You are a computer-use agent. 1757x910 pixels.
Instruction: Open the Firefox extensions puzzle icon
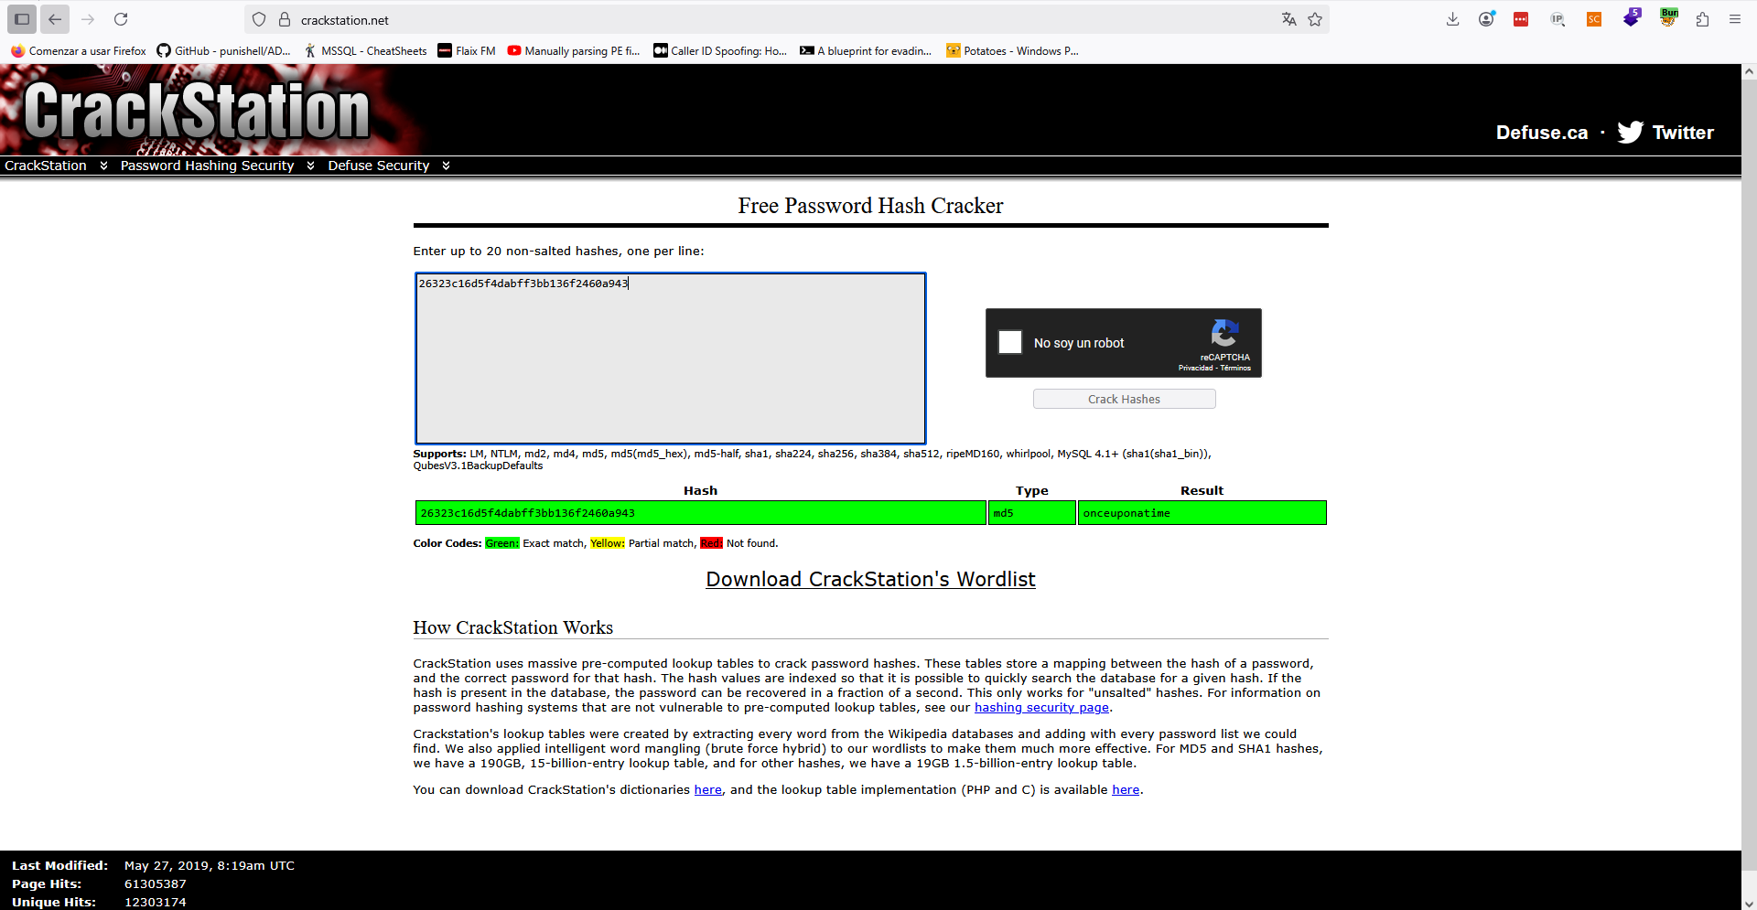coord(1702,19)
